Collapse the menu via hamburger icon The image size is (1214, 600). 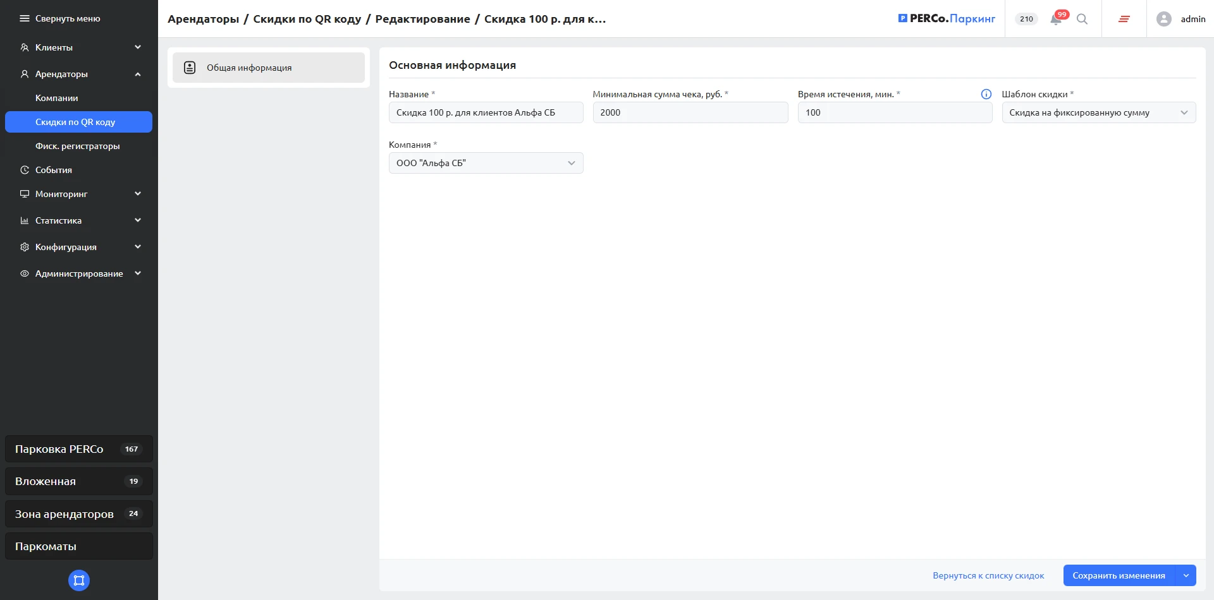click(25, 19)
